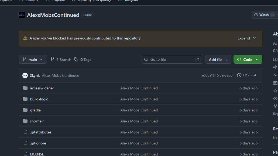Open the 1 Commit history
This screenshot has height=156, width=278.
(x=247, y=75)
